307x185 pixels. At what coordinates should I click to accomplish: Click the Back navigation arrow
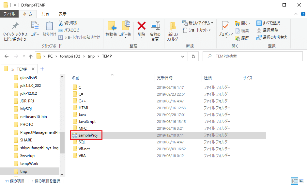click(x=7, y=56)
